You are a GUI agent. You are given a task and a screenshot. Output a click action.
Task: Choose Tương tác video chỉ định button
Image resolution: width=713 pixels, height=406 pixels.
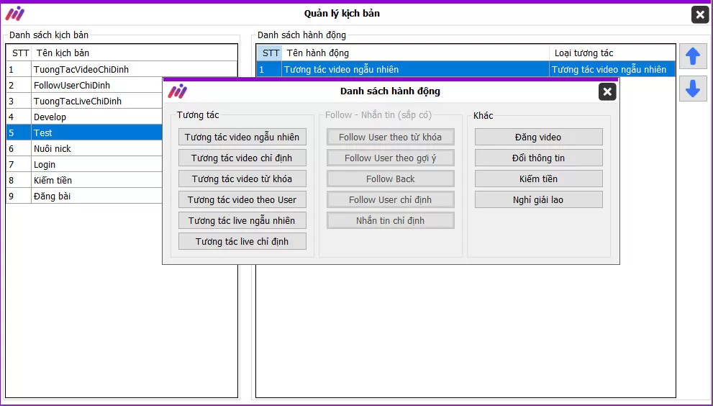click(x=242, y=158)
